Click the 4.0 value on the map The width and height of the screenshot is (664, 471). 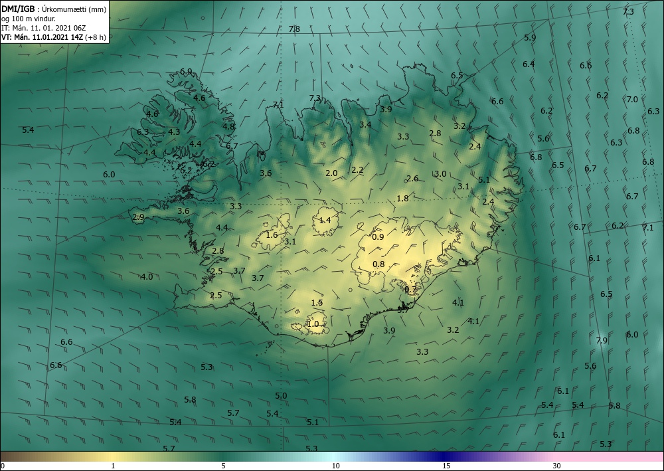(x=147, y=276)
